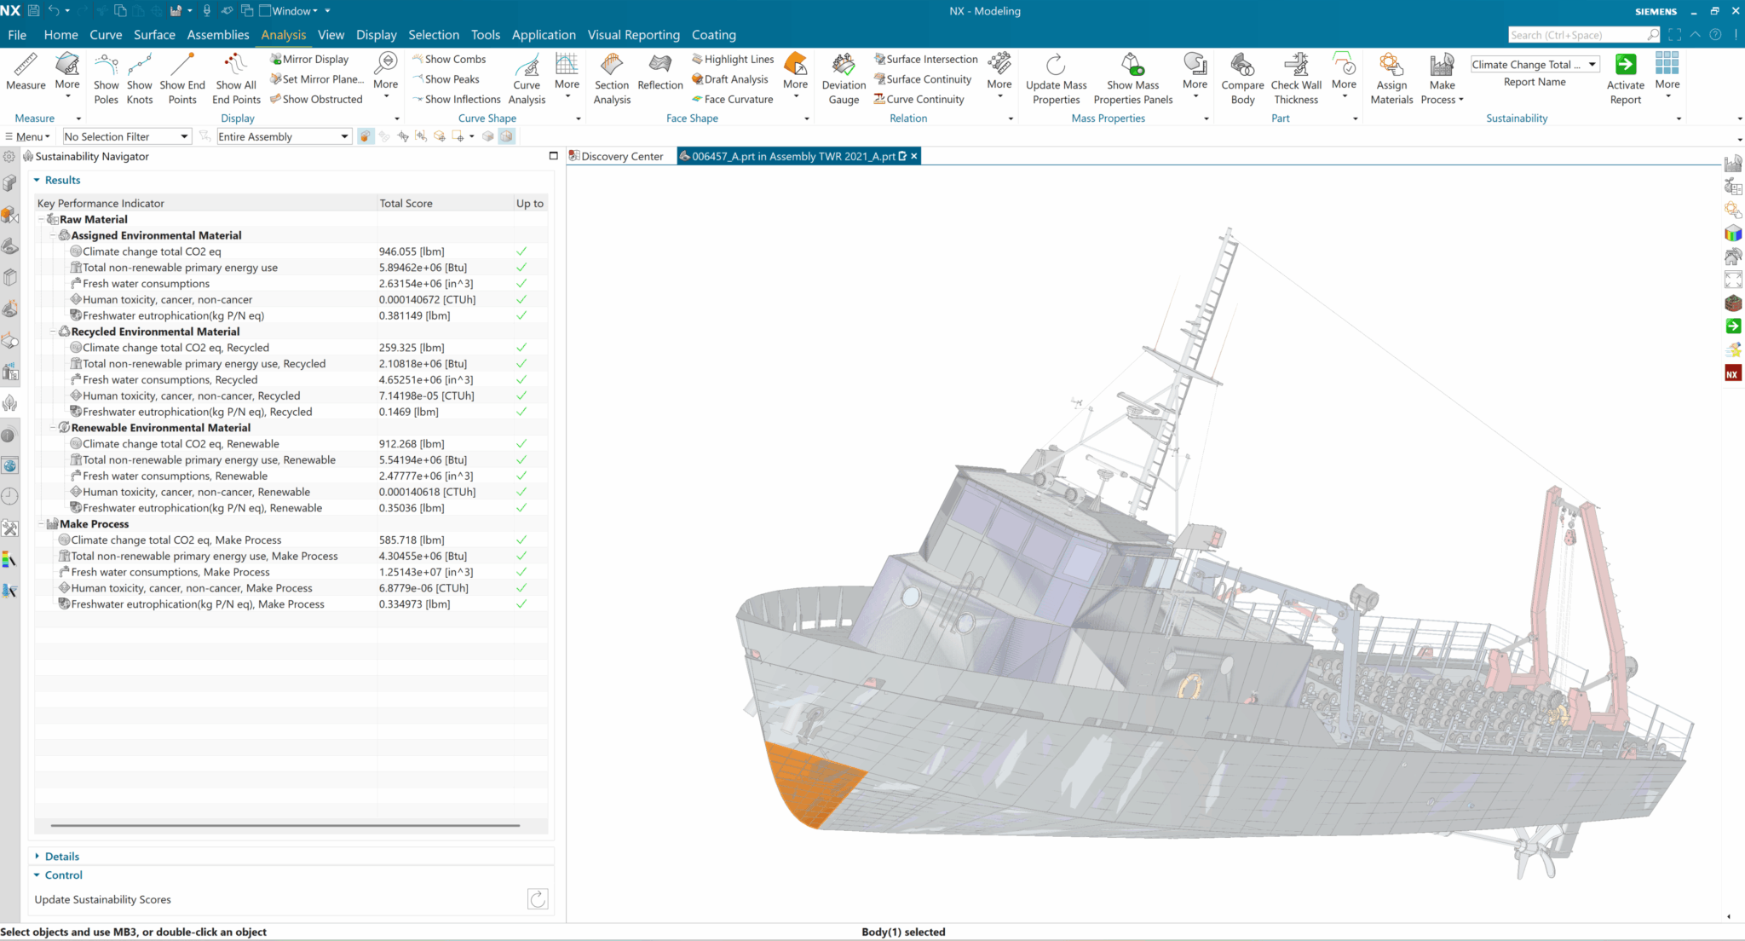This screenshot has width=1745, height=941.
Task: Select Show All End Points tool
Action: click(x=236, y=78)
